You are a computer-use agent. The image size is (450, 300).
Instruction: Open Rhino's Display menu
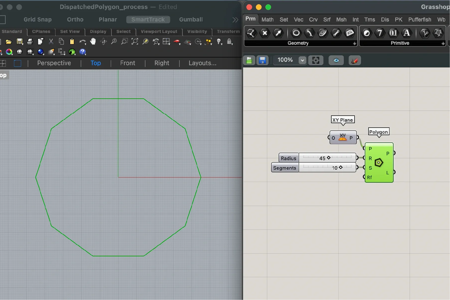[x=98, y=32]
